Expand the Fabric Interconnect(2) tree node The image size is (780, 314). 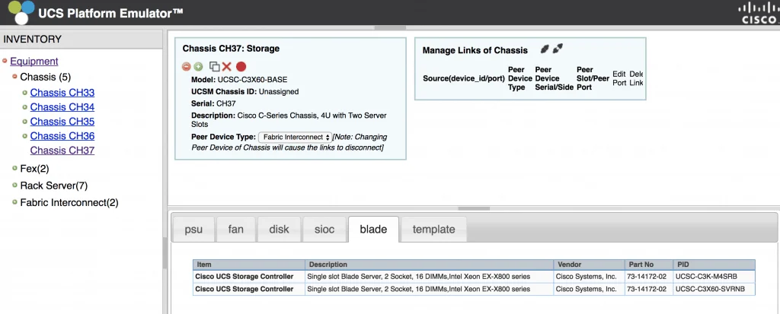pos(15,202)
